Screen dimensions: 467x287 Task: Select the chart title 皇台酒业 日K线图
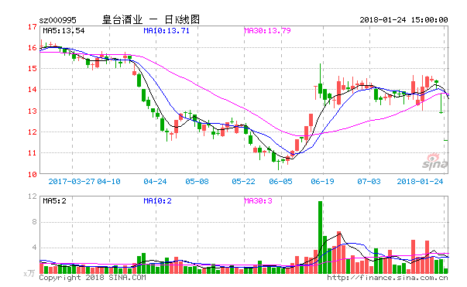pos(151,19)
